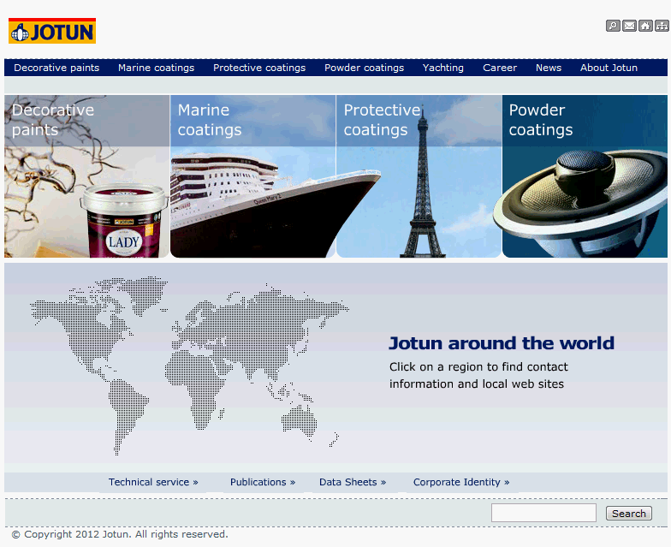Click 'Click on a region' description text

tap(478, 375)
